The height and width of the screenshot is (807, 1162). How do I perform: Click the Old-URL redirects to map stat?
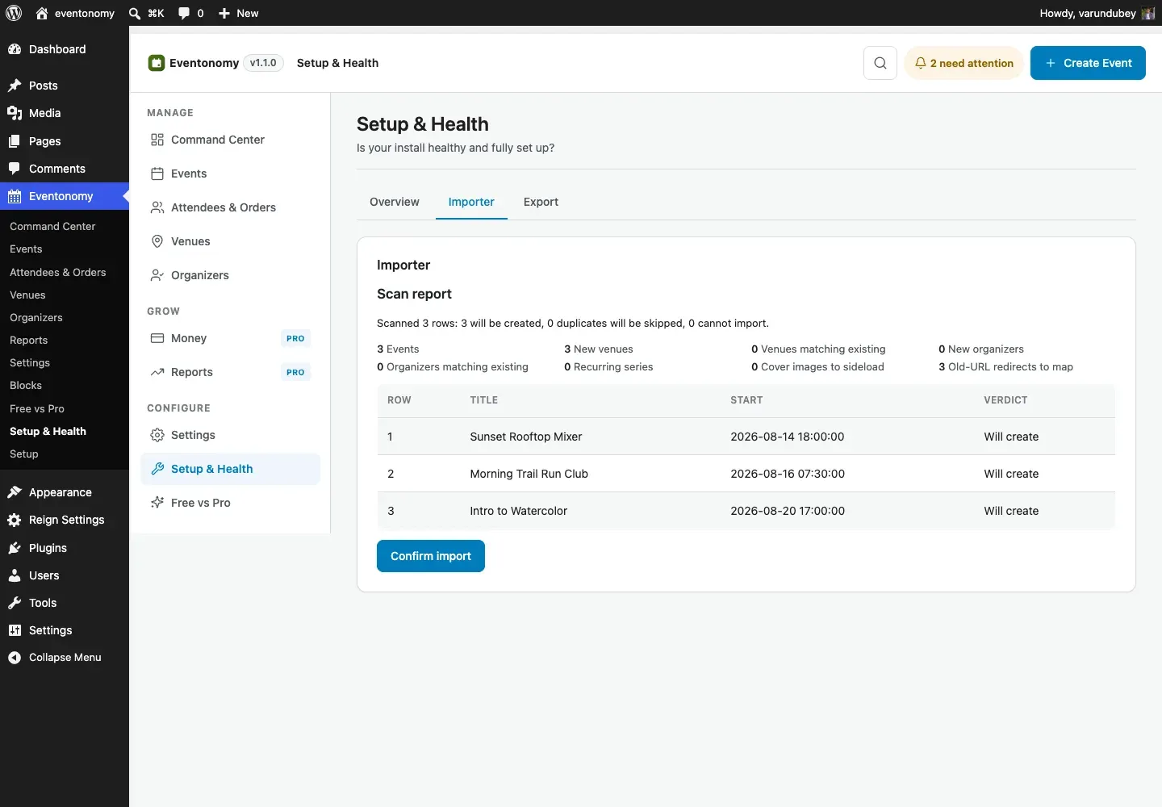point(1005,366)
